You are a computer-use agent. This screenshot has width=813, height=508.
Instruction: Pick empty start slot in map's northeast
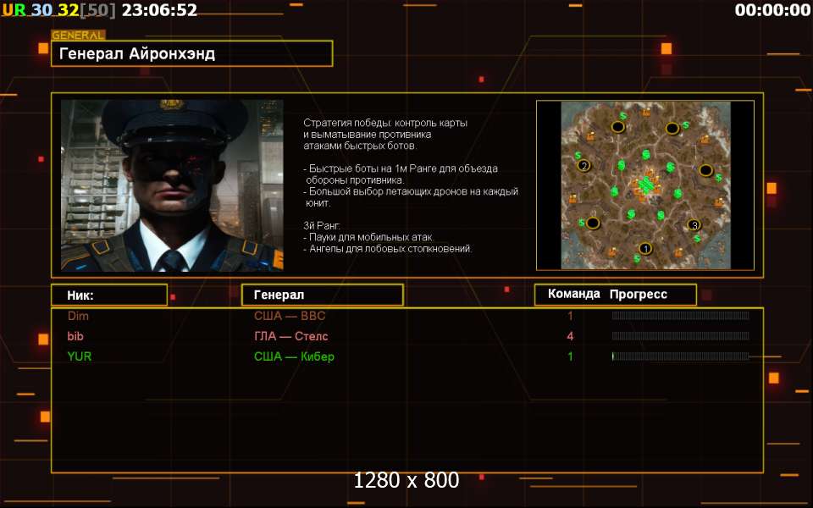[x=672, y=128]
